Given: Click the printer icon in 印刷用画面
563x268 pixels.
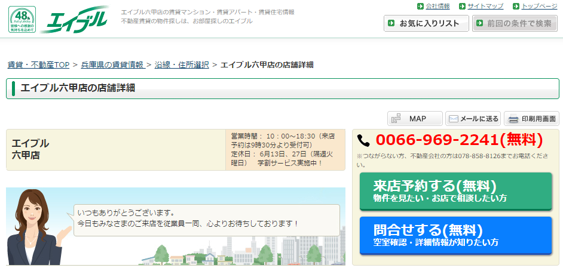Looking at the screenshot, I should point(513,119).
